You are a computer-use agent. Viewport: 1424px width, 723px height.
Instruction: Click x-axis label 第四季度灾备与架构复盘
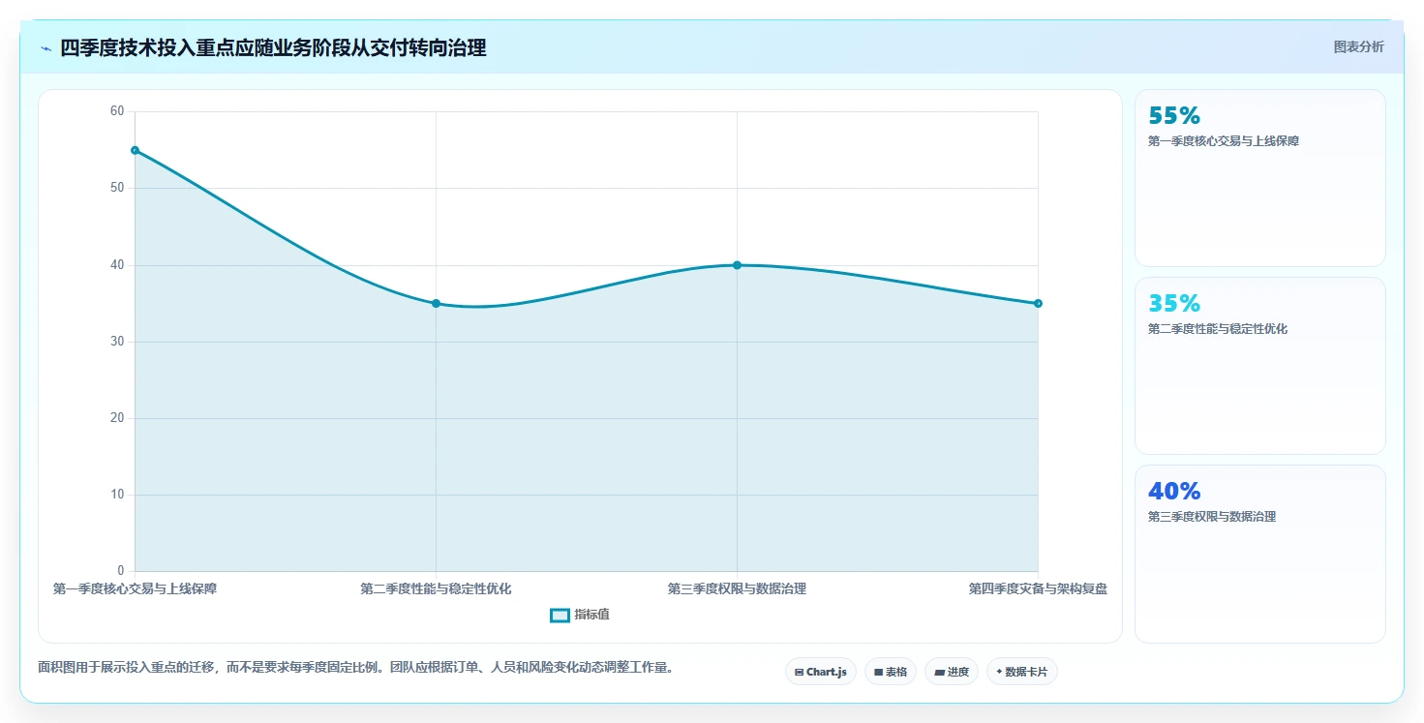[1038, 588]
